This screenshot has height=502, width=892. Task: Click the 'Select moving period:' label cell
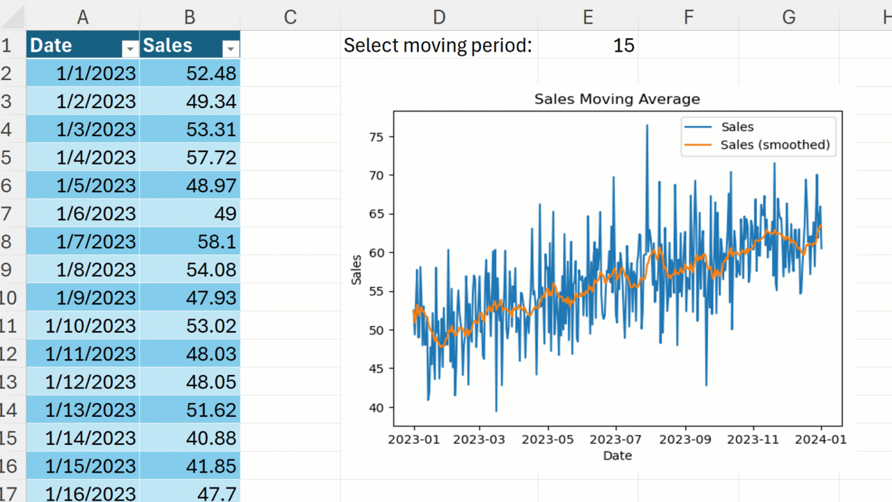[x=438, y=46]
